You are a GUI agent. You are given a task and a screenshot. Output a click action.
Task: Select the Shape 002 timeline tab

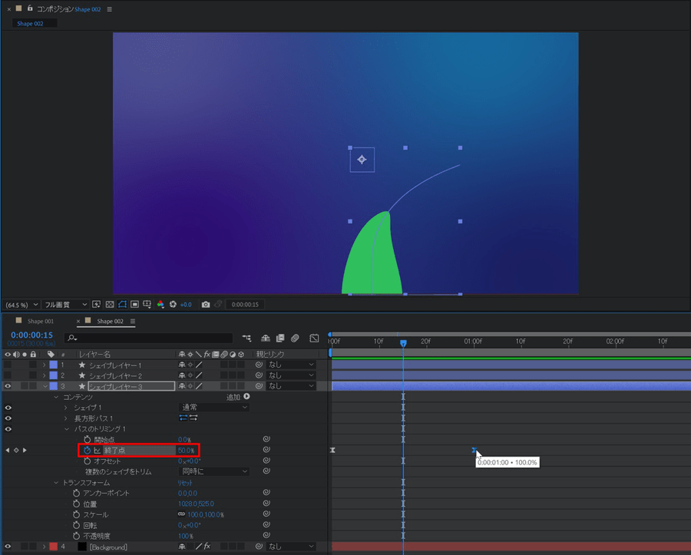pyautogui.click(x=110, y=321)
